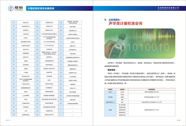Click the 声级计 row header in acoustics table
The image size is (186, 126).
110,92
